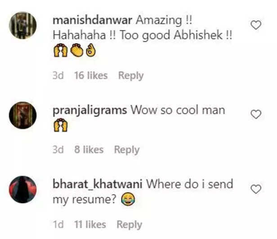The width and height of the screenshot is (277, 239).
Task: Reply to pranjaligrams's comment
Action: pos(127,150)
